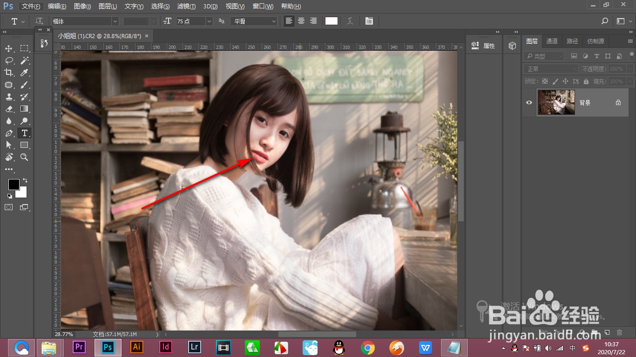This screenshot has width=636, height=357.
Task: Open the 3D panel cube icon
Action: coord(512,46)
